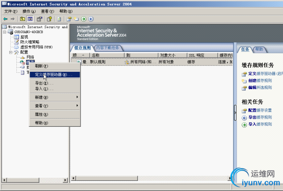The height and width of the screenshot is (191, 283).
Task: Click the icon beside 编辑所选规则 task
Action: (x=244, y=88)
